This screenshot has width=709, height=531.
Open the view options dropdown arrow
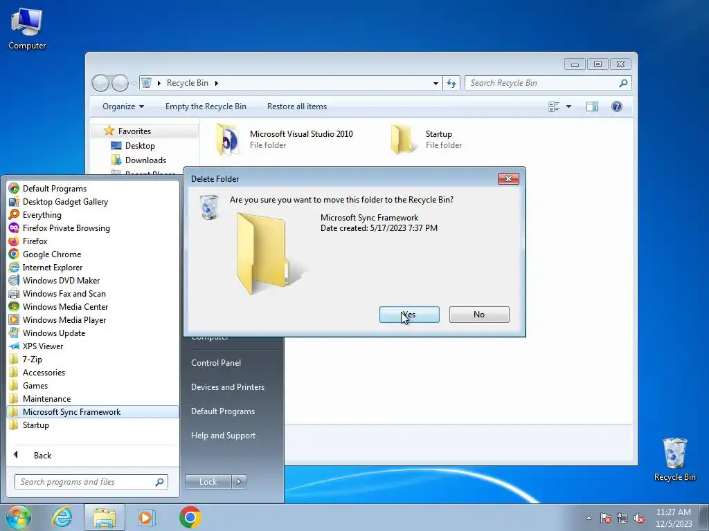[x=569, y=106]
